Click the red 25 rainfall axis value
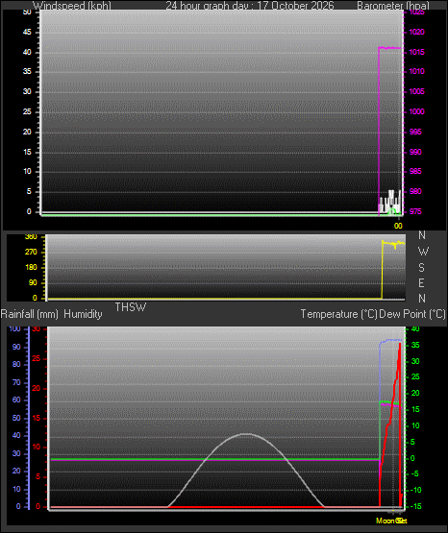448x533 pixels. (37, 358)
